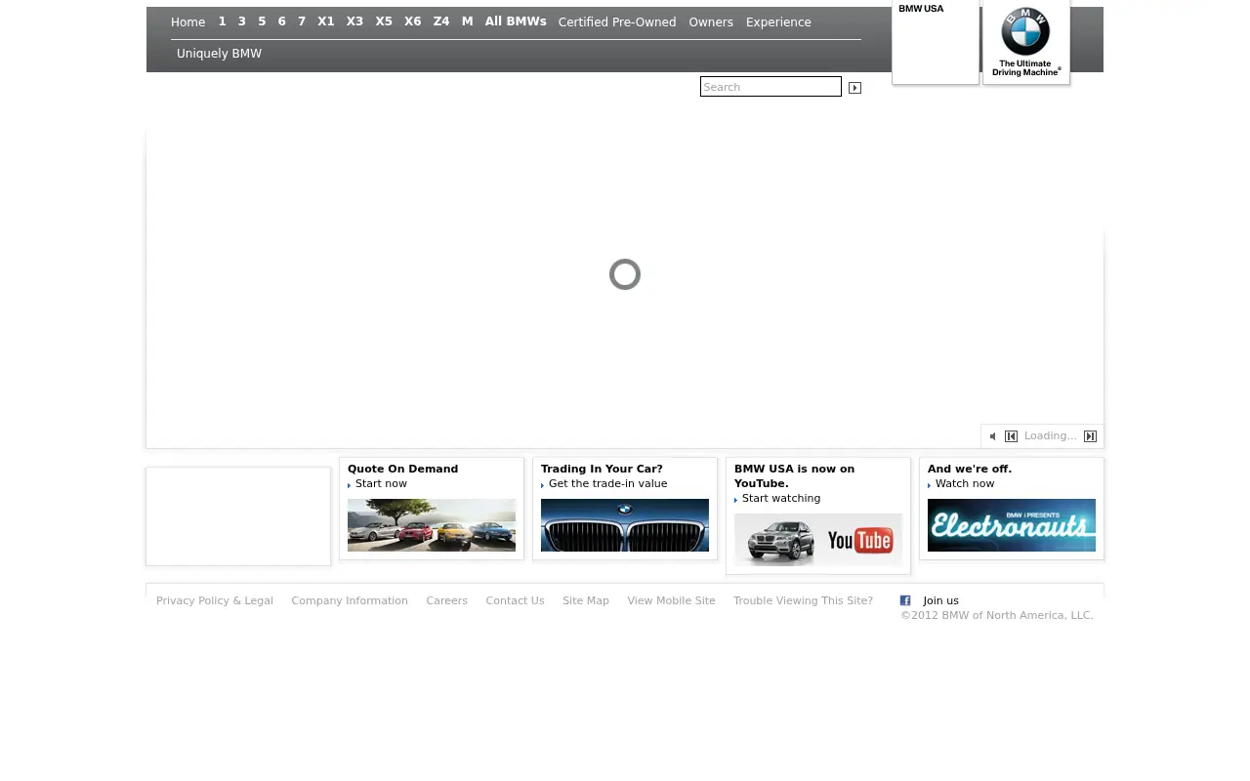1250x781 pixels.
Task: Open All BMWs navigation item
Action: 516,21
